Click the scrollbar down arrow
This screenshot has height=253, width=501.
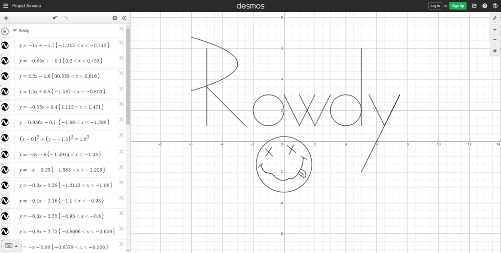point(128,251)
